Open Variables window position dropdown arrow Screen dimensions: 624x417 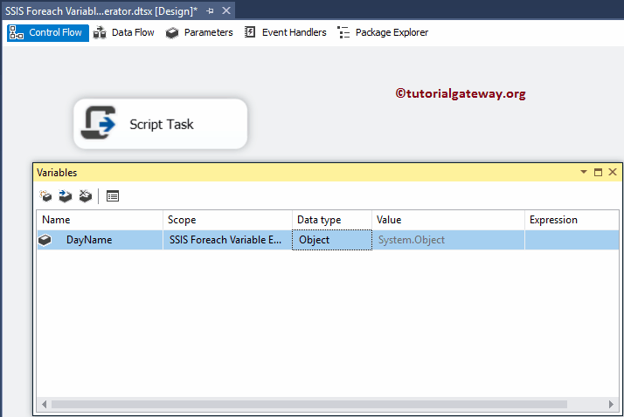point(584,172)
